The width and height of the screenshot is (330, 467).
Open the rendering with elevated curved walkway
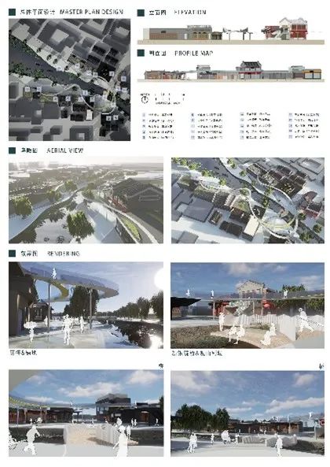(86, 306)
